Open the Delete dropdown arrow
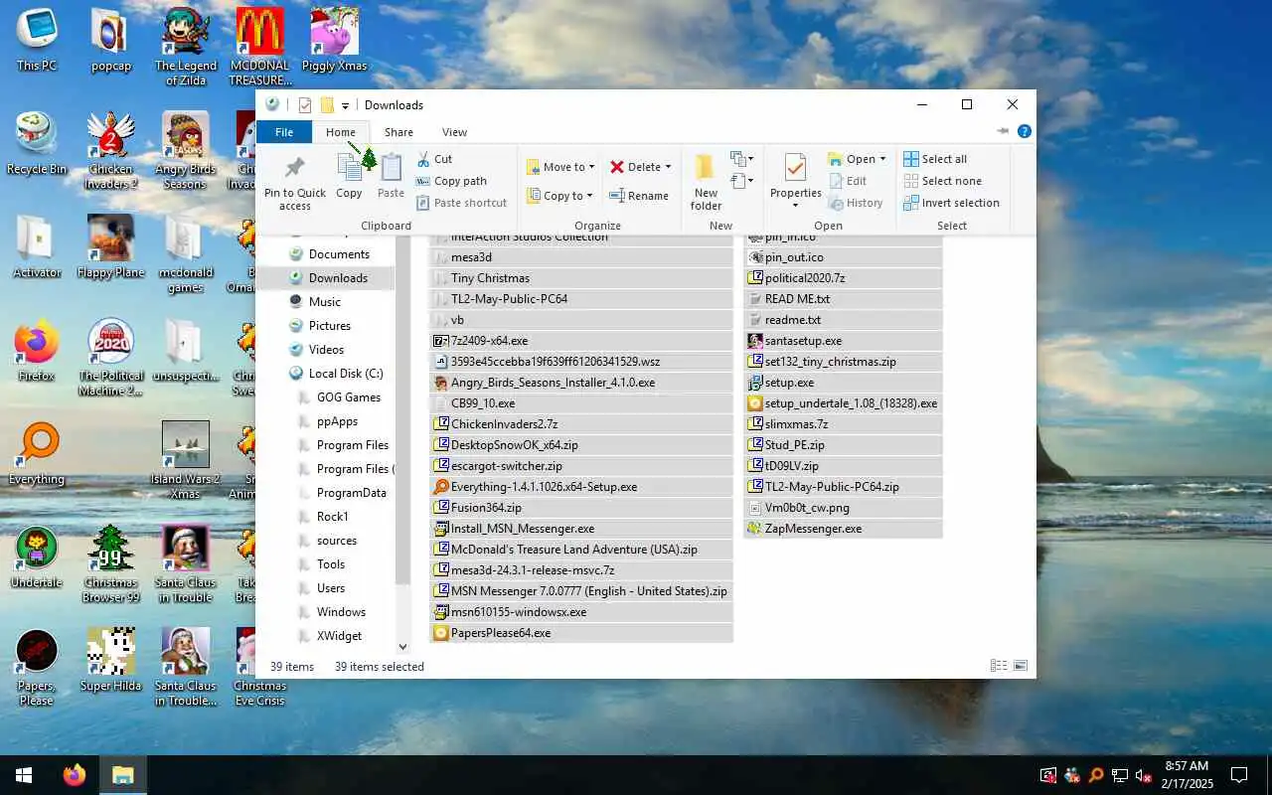The width and height of the screenshot is (1272, 795). click(x=668, y=167)
